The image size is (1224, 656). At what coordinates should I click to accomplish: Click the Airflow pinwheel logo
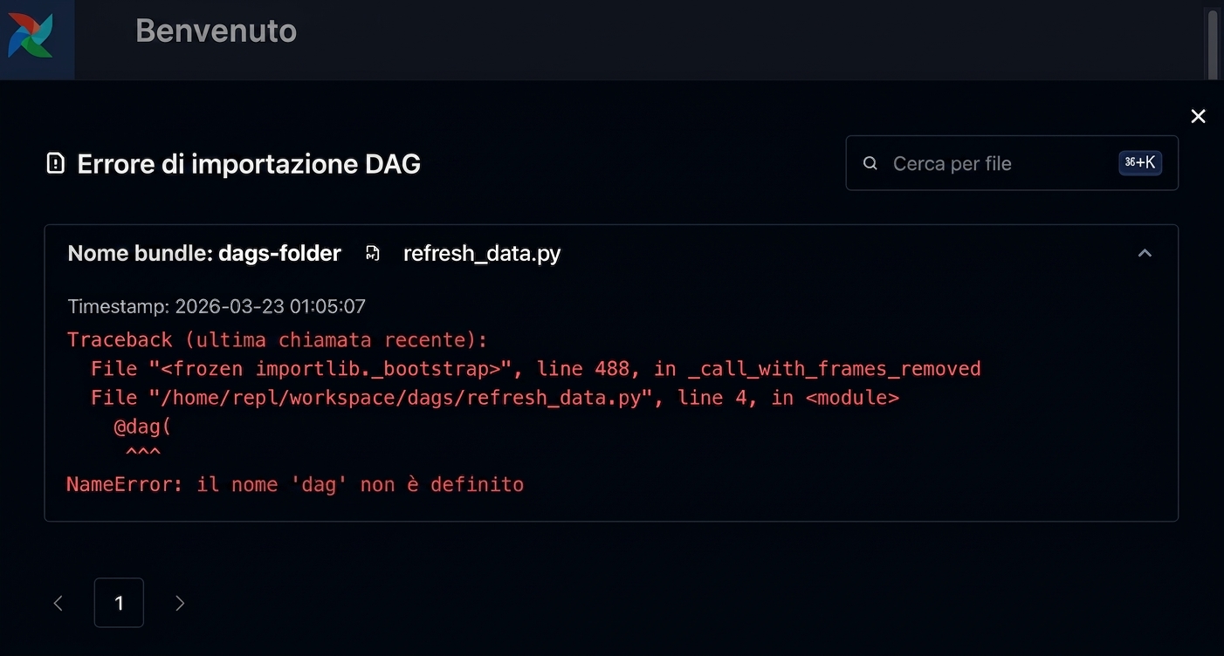31,36
